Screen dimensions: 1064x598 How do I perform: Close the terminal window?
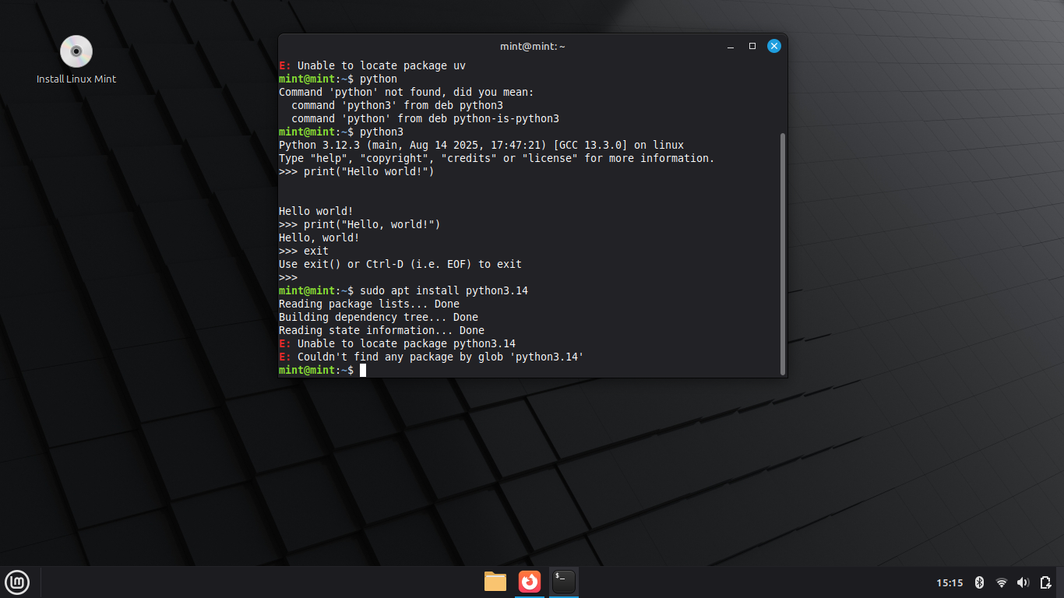click(x=774, y=46)
